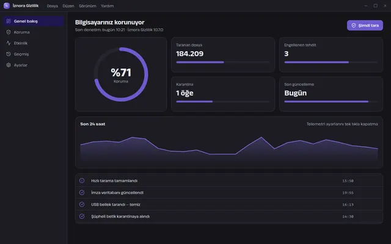This screenshot has height=244, width=391.
Task: Click the Son 24 saat chart title
Action: tap(93, 124)
